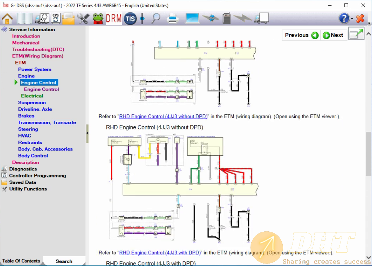Switch to Table Of Contents tab
Image resolution: width=372 pixels, height=266 pixels.
[x=21, y=261]
